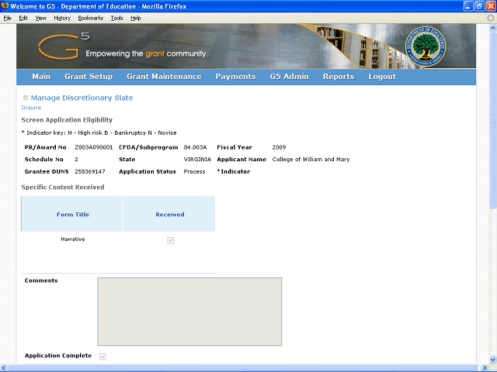The image size is (497, 372).
Task: Click the horizontal scrollbar thumb
Action: pyautogui.click(x=243, y=368)
